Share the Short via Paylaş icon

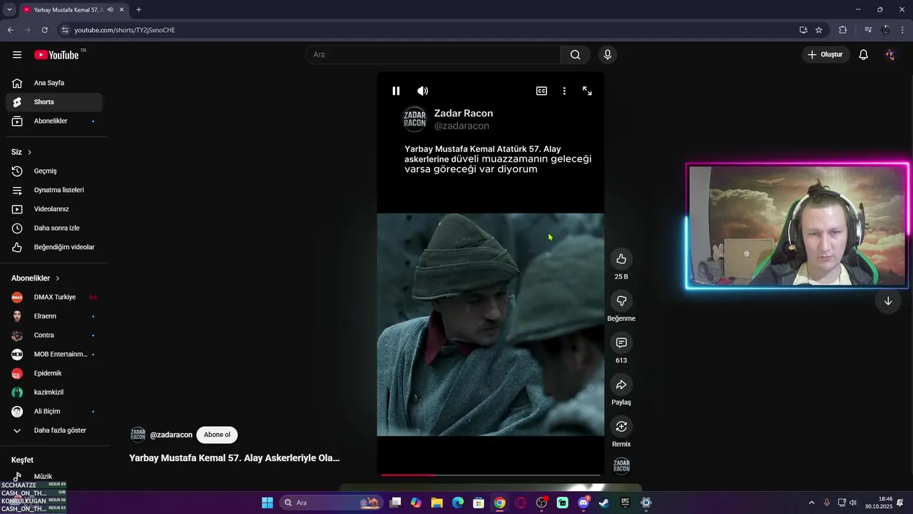click(x=621, y=385)
